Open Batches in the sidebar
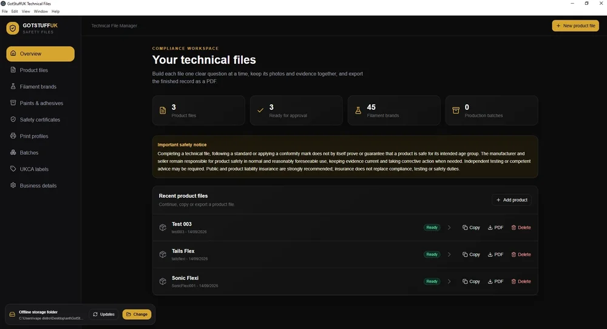The width and height of the screenshot is (607, 329). tap(40, 152)
